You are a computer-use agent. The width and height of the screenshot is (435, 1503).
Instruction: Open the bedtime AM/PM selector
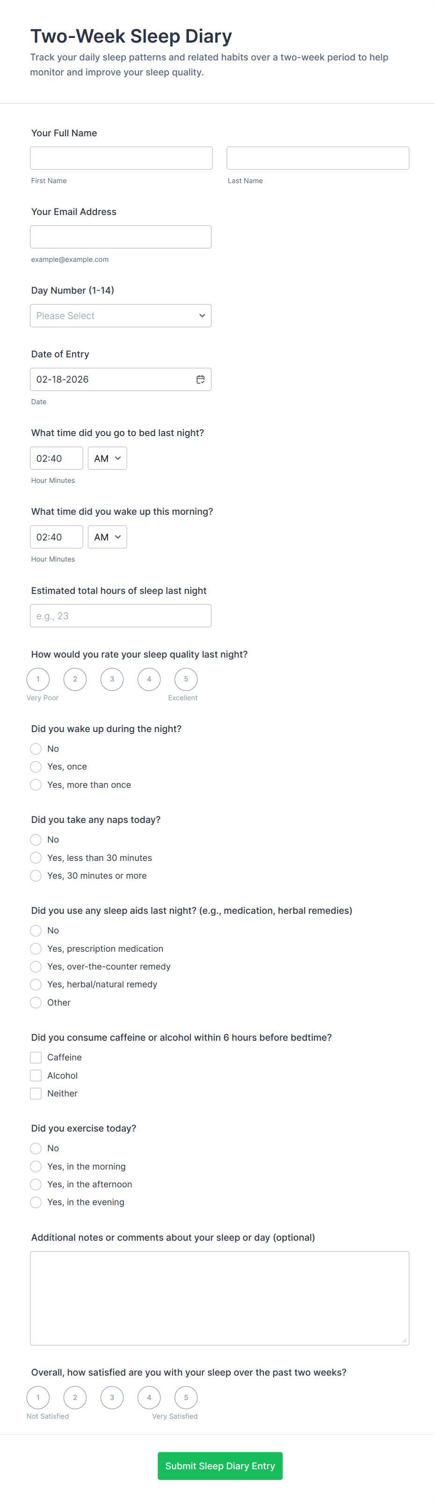point(107,459)
